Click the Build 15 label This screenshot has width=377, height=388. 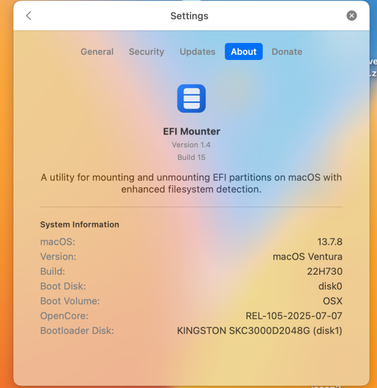tap(191, 157)
